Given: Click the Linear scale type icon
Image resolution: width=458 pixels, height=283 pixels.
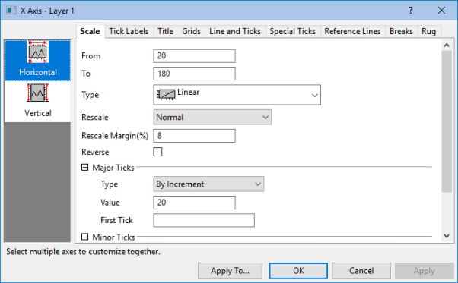Looking at the screenshot, I should (166, 94).
